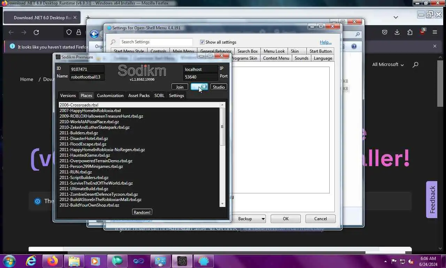Expand the All Microsoft menu

[388, 65]
